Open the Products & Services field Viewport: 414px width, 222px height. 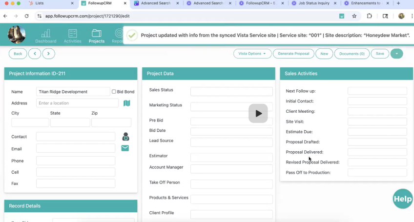point(231,199)
